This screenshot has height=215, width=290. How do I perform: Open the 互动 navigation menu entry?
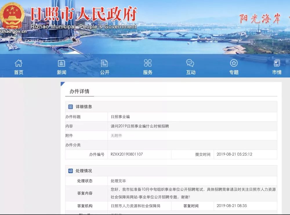point(190,72)
